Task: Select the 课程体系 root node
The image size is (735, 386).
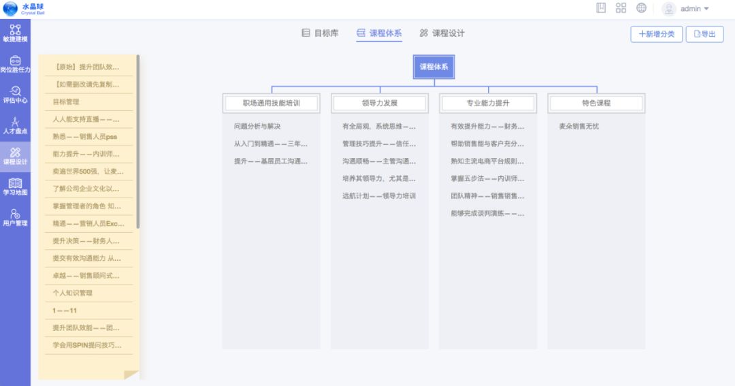Action: (x=434, y=67)
